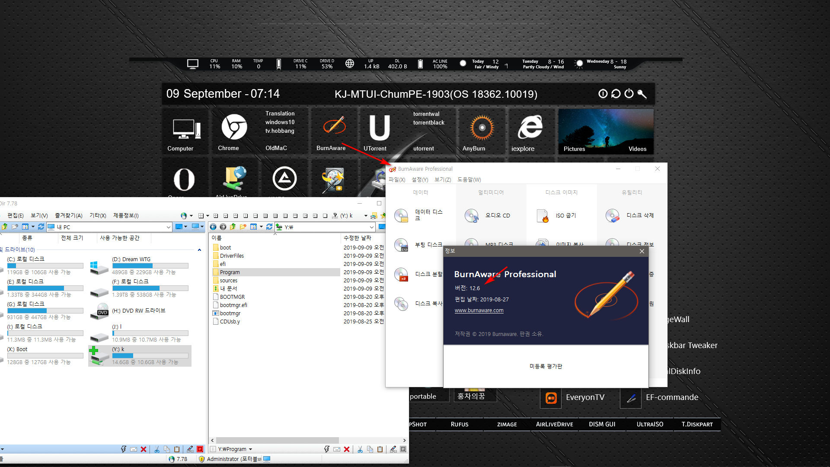Click paste clipboard icon in right pane bottom toolbar

click(x=380, y=449)
